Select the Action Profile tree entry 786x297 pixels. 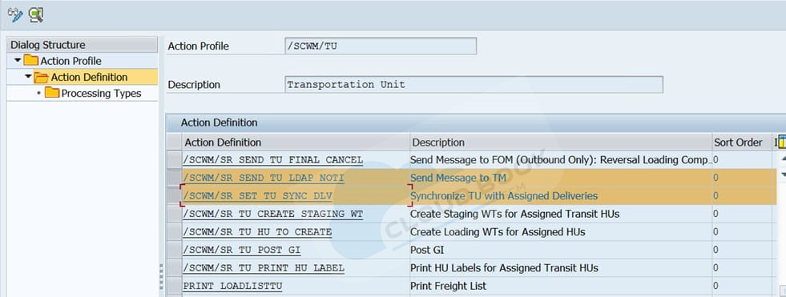pos(71,61)
